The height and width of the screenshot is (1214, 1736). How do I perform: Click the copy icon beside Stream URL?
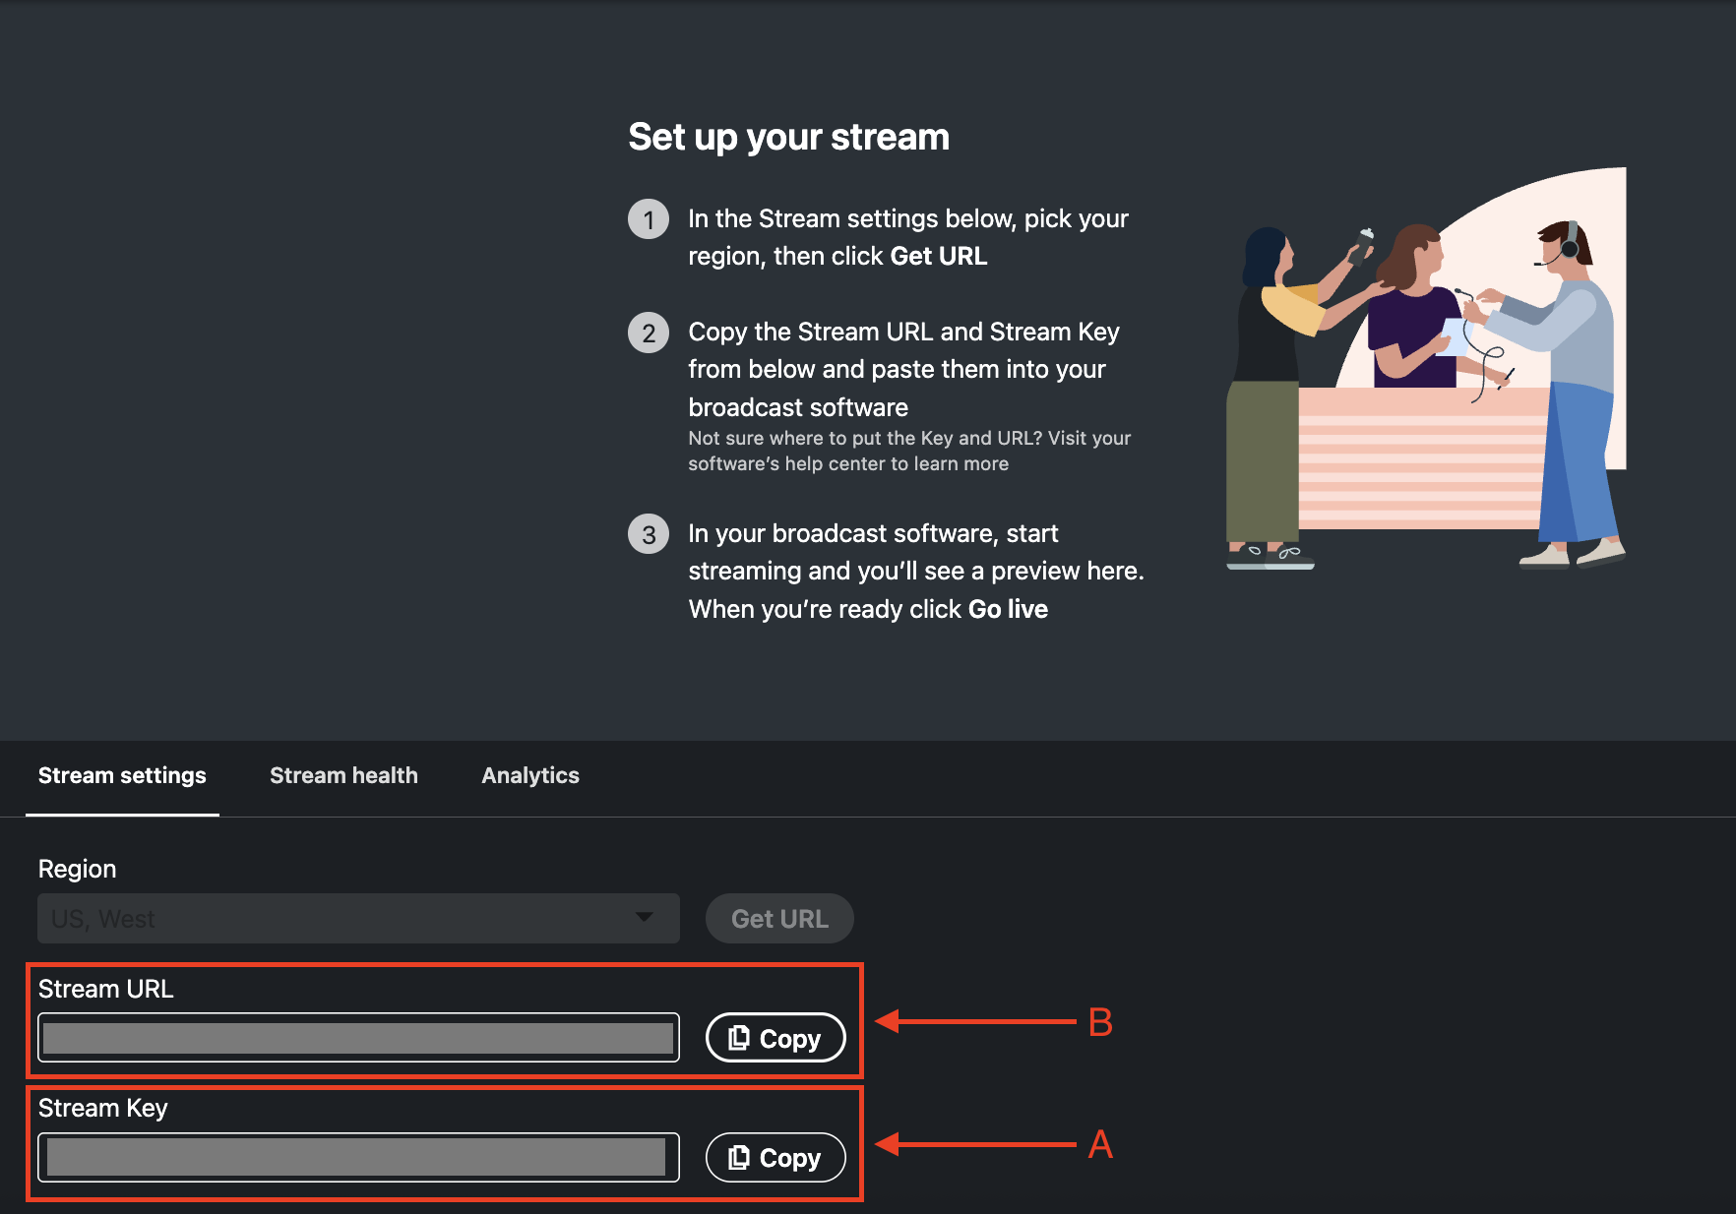pyautogui.click(x=739, y=1038)
